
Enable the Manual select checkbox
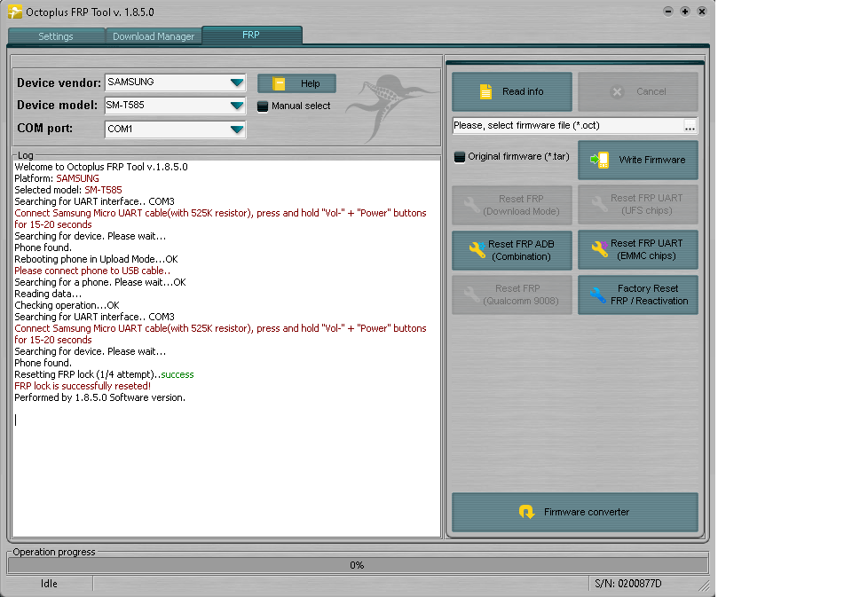pyautogui.click(x=263, y=106)
